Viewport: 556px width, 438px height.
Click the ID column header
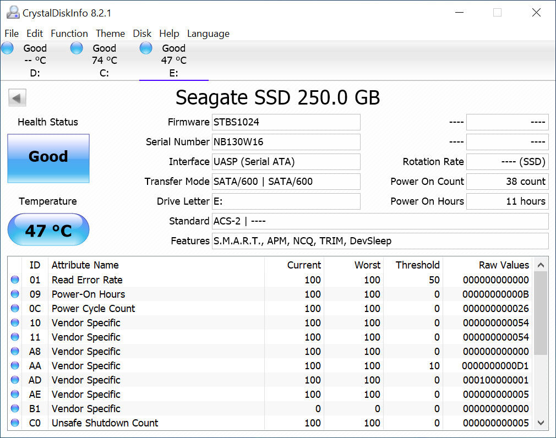click(x=35, y=265)
